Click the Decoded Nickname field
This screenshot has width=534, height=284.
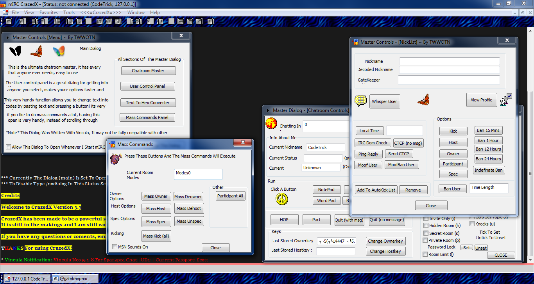pos(450,70)
